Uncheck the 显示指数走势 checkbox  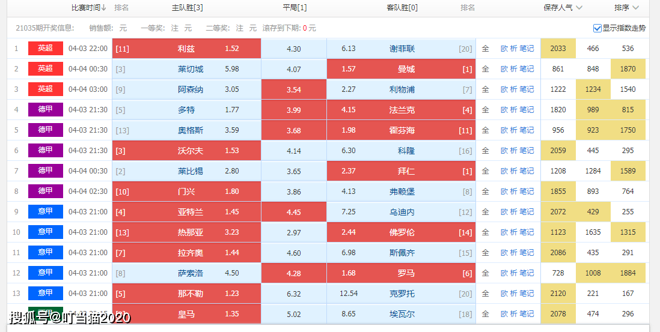point(597,28)
